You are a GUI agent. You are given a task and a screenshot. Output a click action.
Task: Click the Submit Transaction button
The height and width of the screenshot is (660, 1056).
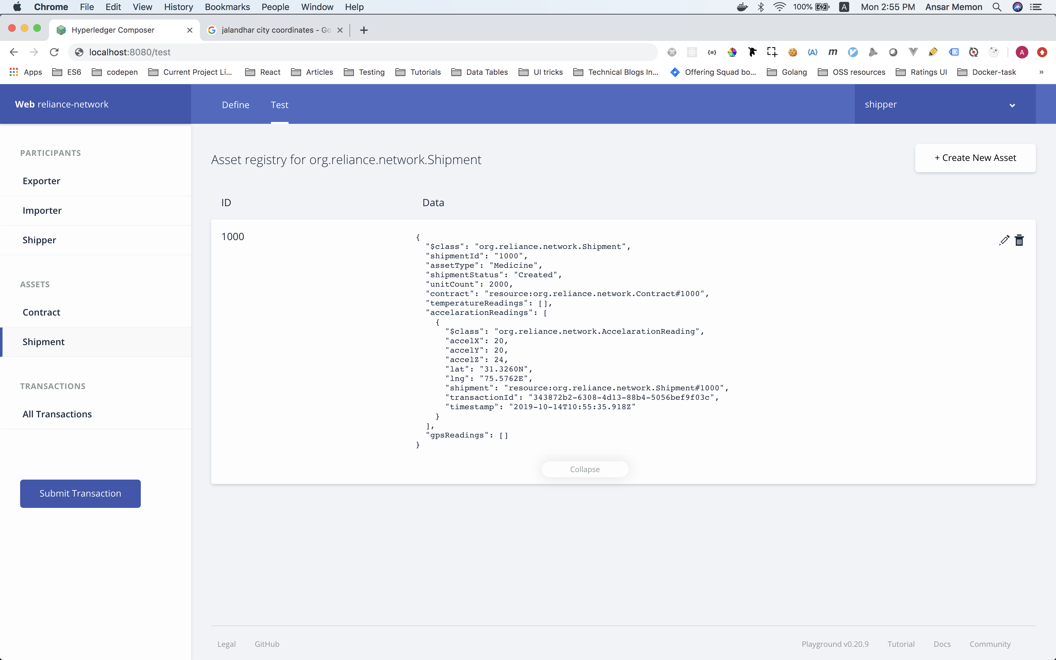pyautogui.click(x=80, y=493)
